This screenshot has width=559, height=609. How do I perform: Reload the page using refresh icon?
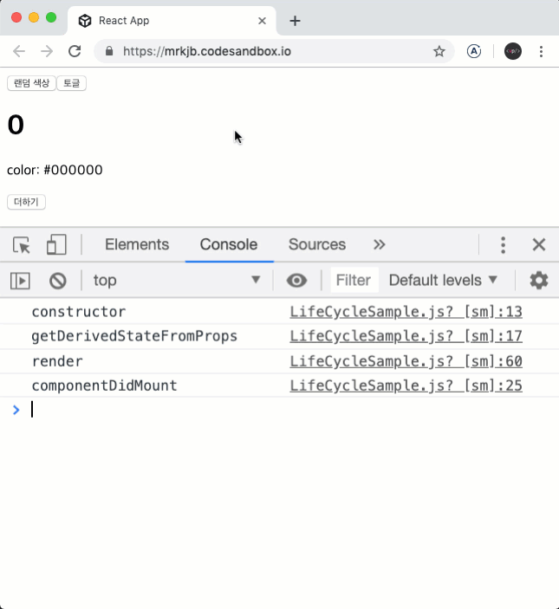coord(75,51)
